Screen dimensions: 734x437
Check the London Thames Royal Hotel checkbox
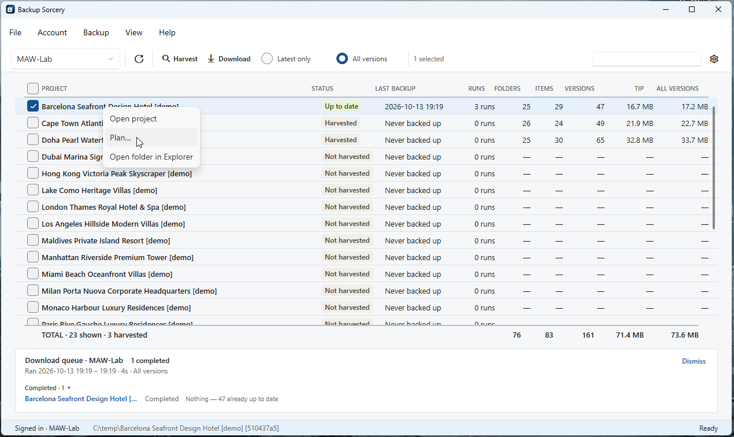click(33, 207)
